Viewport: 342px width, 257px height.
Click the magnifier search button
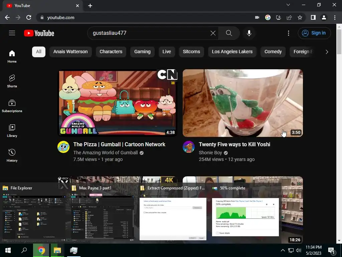pos(229,33)
